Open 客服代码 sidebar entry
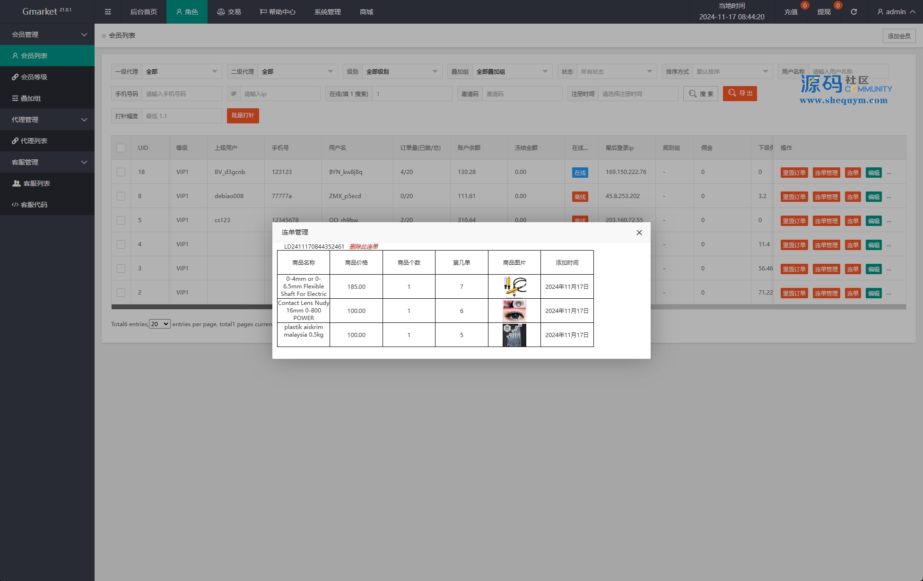The image size is (923, 581). [34, 205]
